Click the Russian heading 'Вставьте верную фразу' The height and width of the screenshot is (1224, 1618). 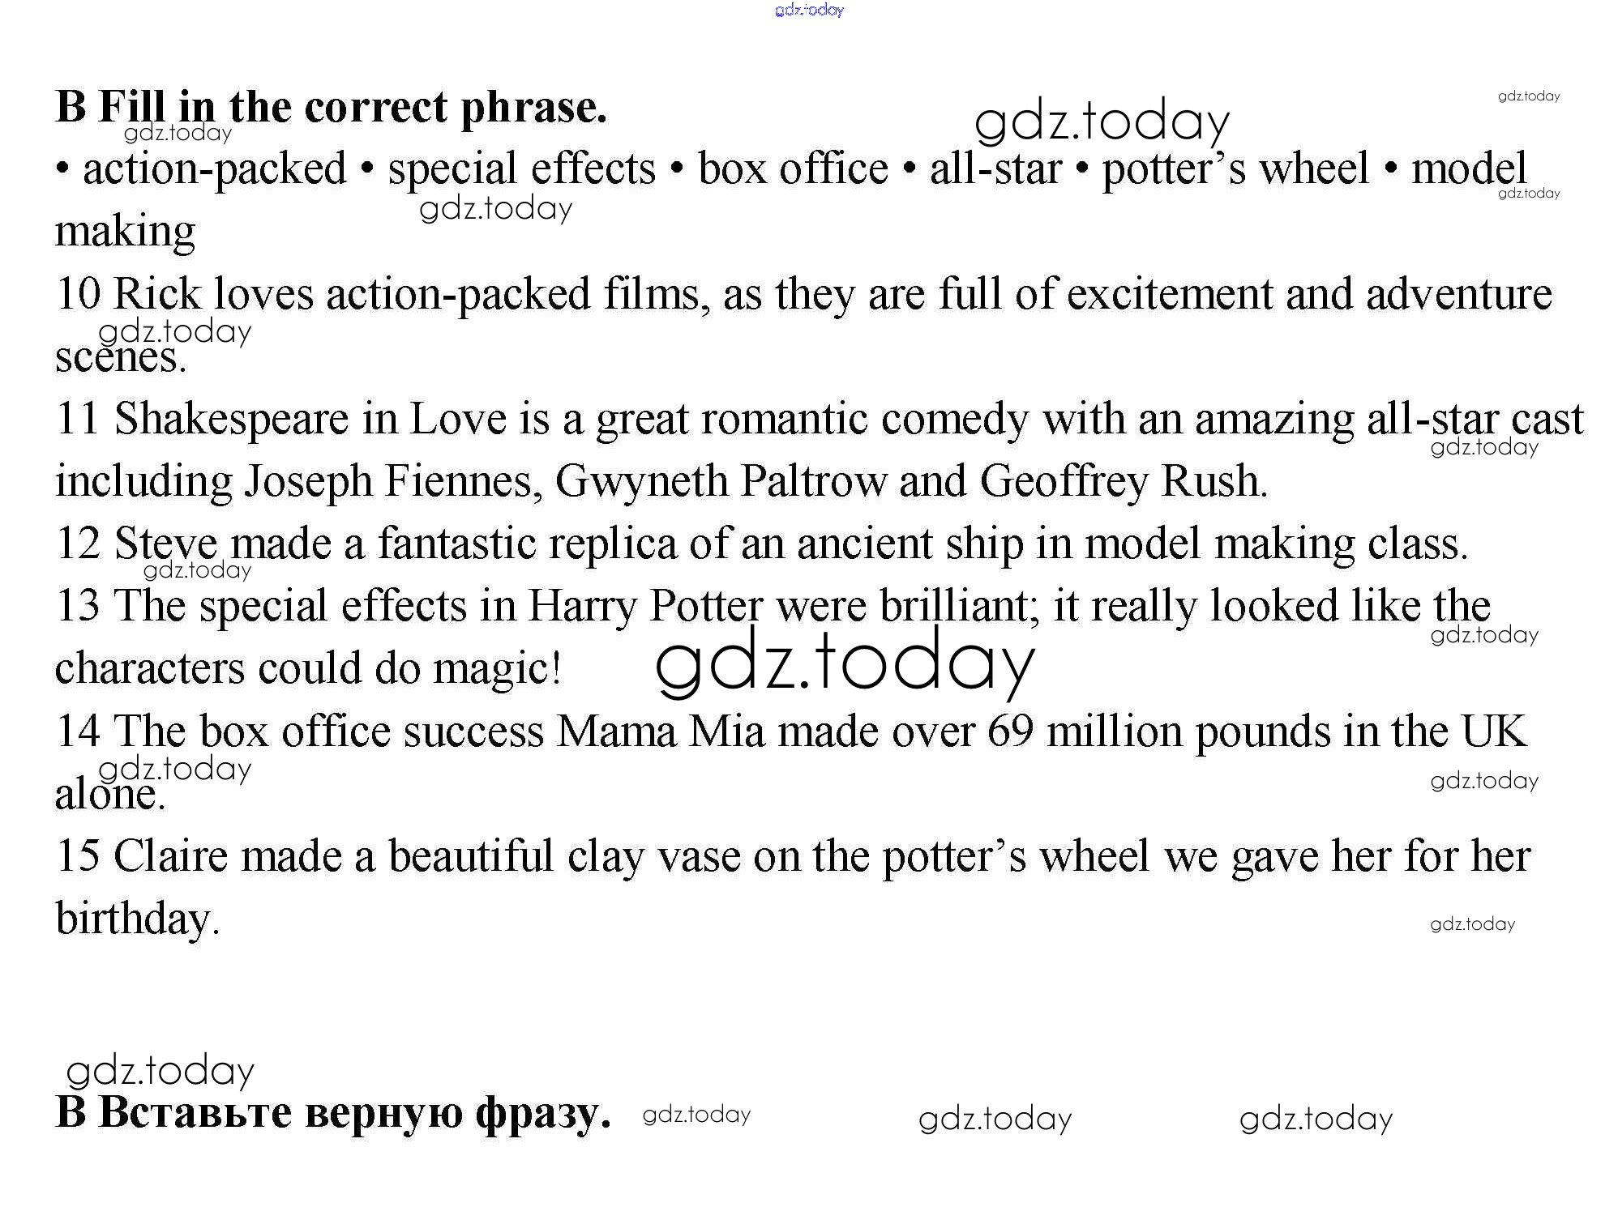[x=332, y=1111]
